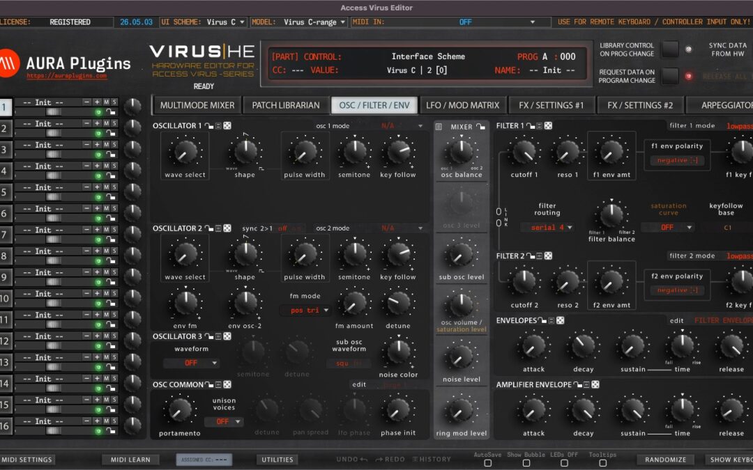753x470 pixels.
Task: Click the plus button on part 2
Action: point(97,123)
